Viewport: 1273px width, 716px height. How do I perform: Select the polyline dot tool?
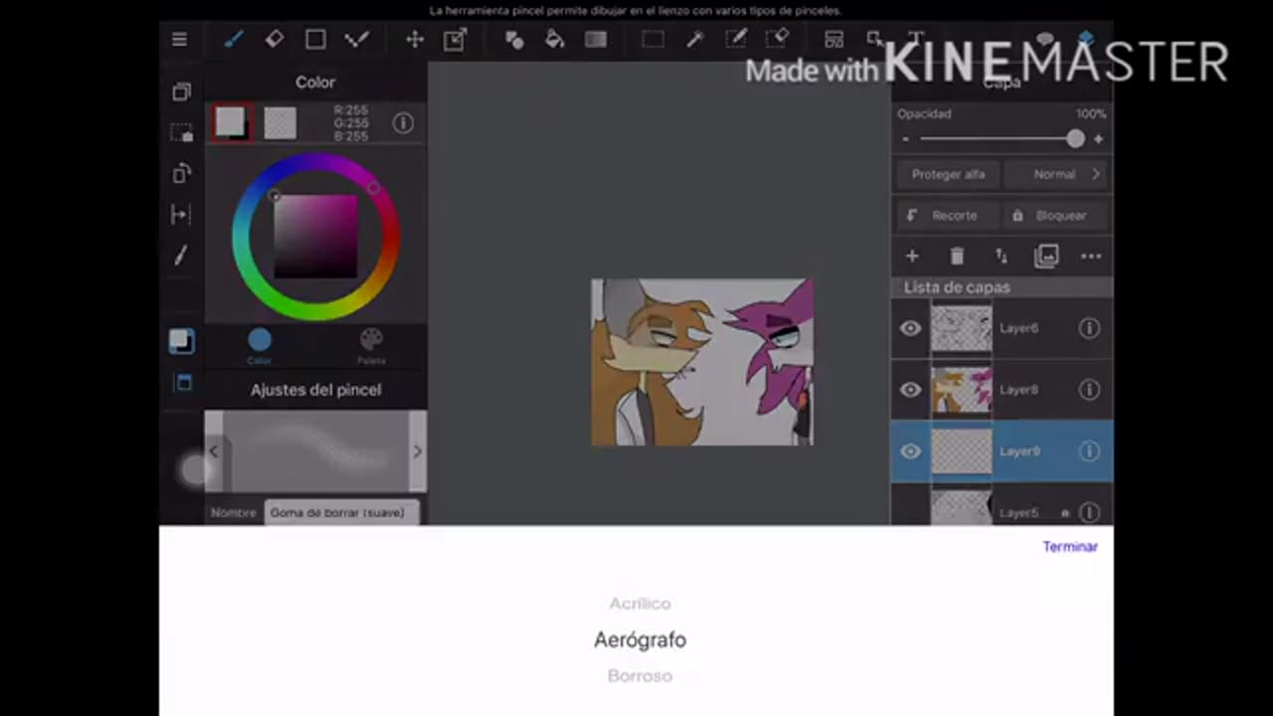(356, 40)
